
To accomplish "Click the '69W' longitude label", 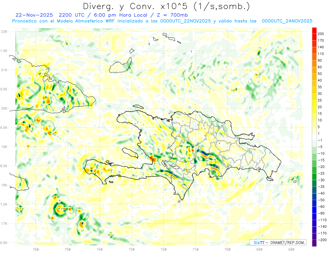I will [x=259, y=249].
